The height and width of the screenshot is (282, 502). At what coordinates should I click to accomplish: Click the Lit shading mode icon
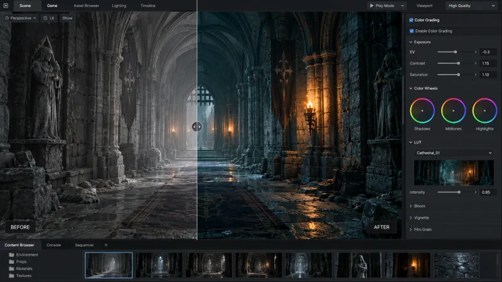[45, 18]
